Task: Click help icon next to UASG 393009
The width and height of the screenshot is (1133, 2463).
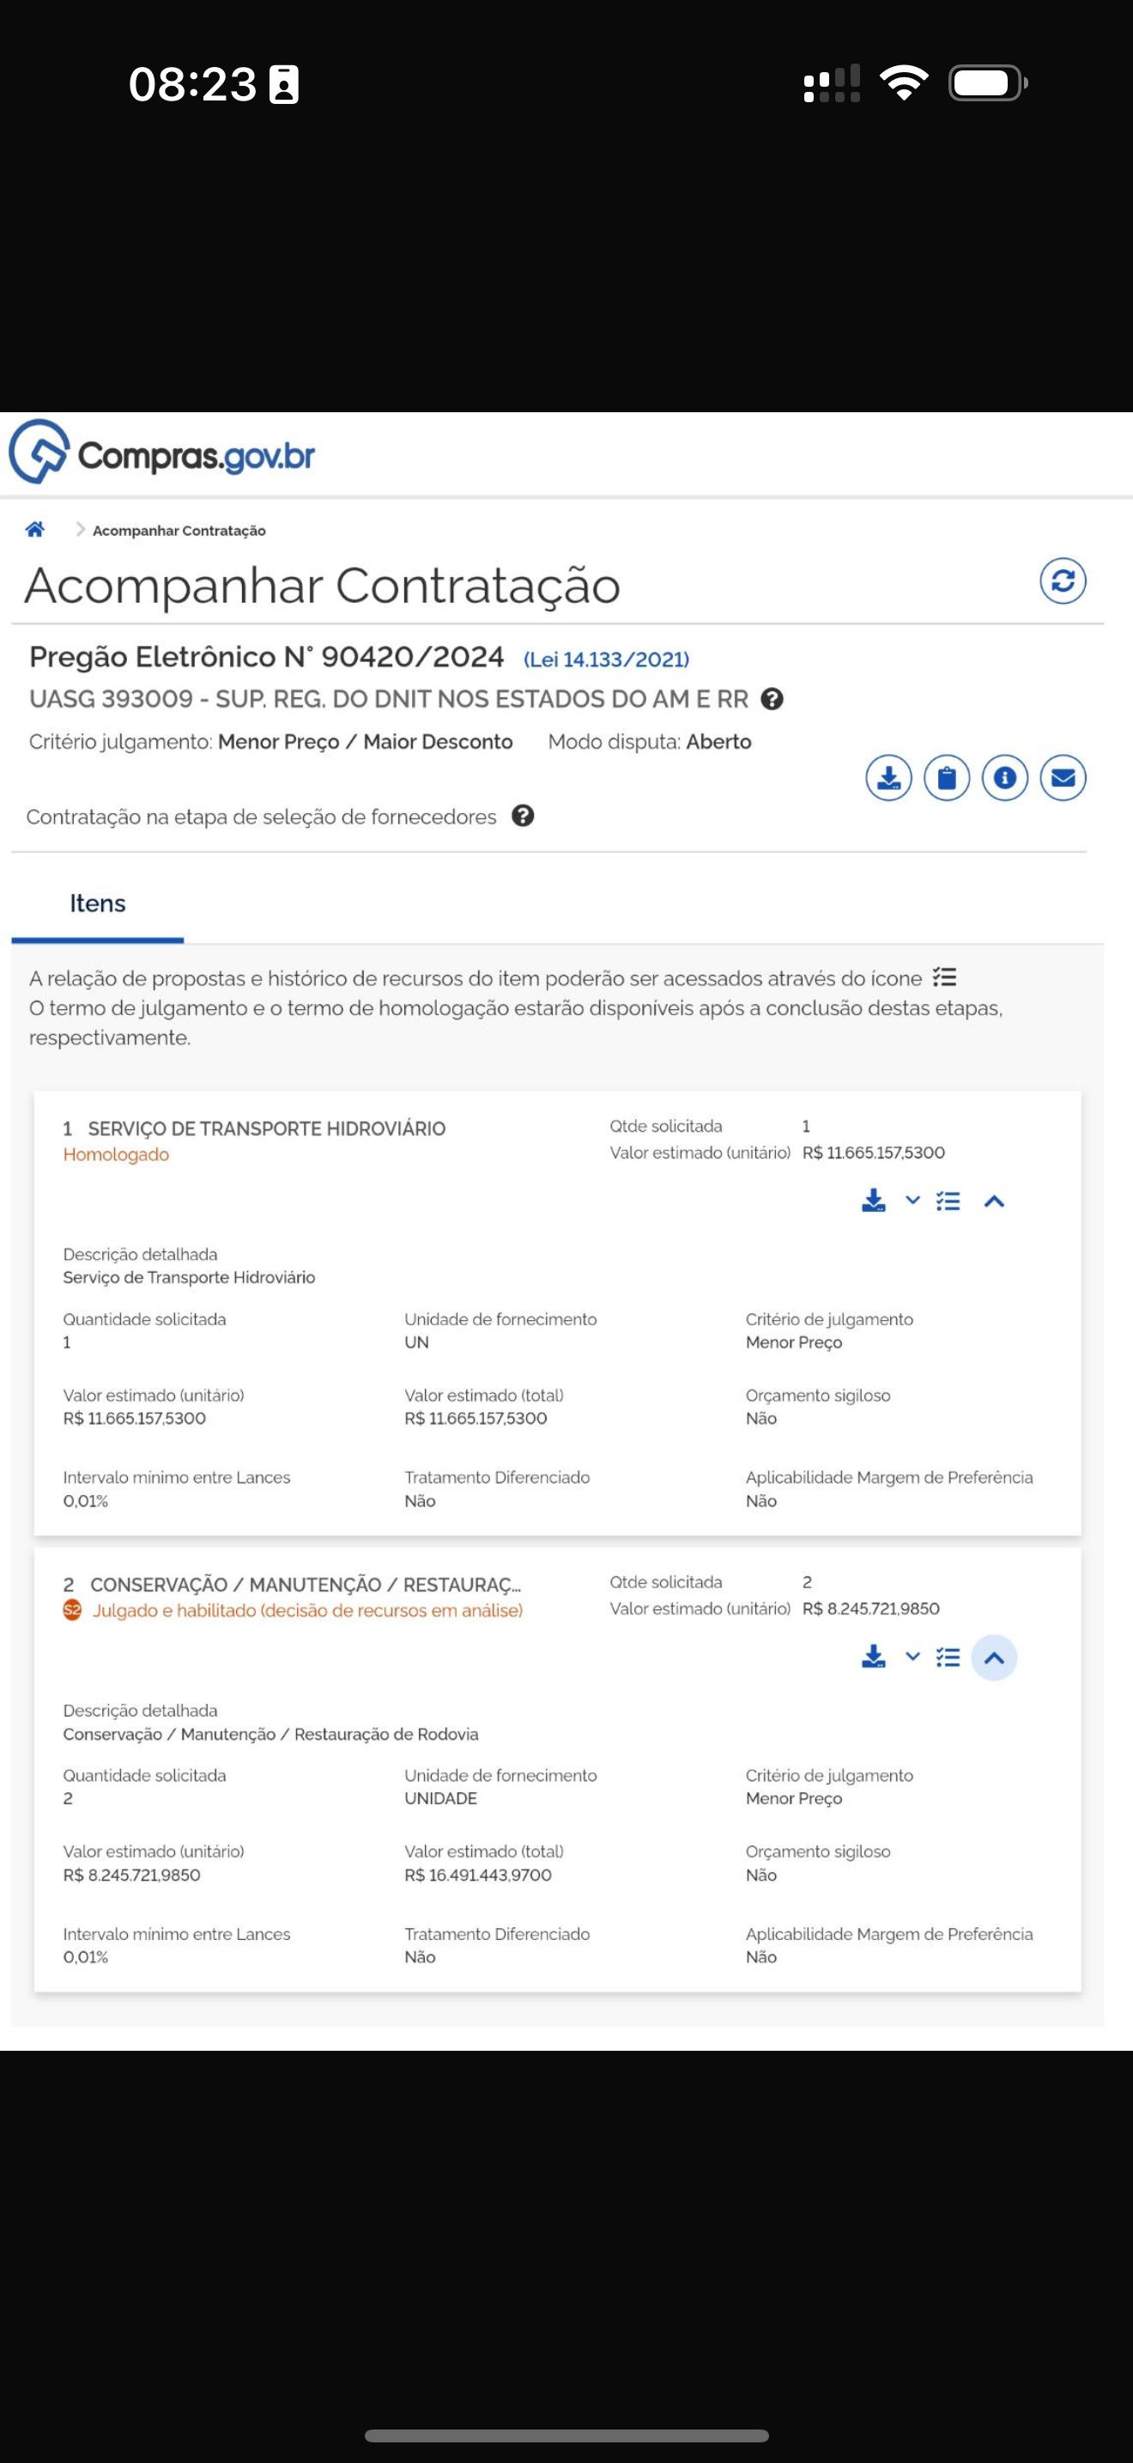Action: [772, 699]
